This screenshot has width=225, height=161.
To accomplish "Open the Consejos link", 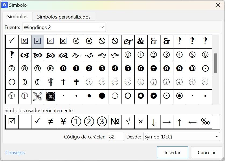I will click(x=15, y=152).
